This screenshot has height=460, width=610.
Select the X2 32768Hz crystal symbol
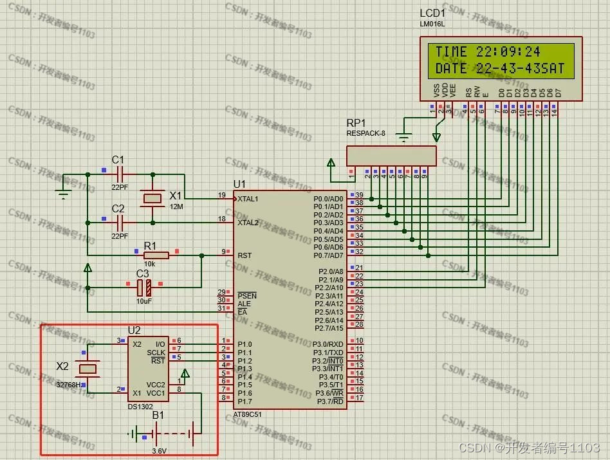coord(88,369)
